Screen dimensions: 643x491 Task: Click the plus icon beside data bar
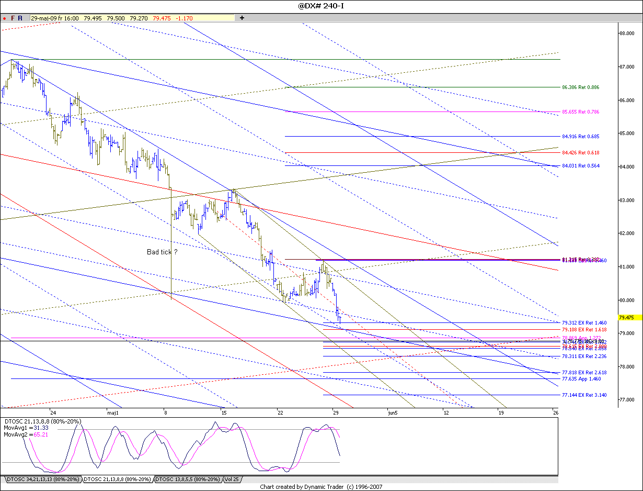point(242,18)
